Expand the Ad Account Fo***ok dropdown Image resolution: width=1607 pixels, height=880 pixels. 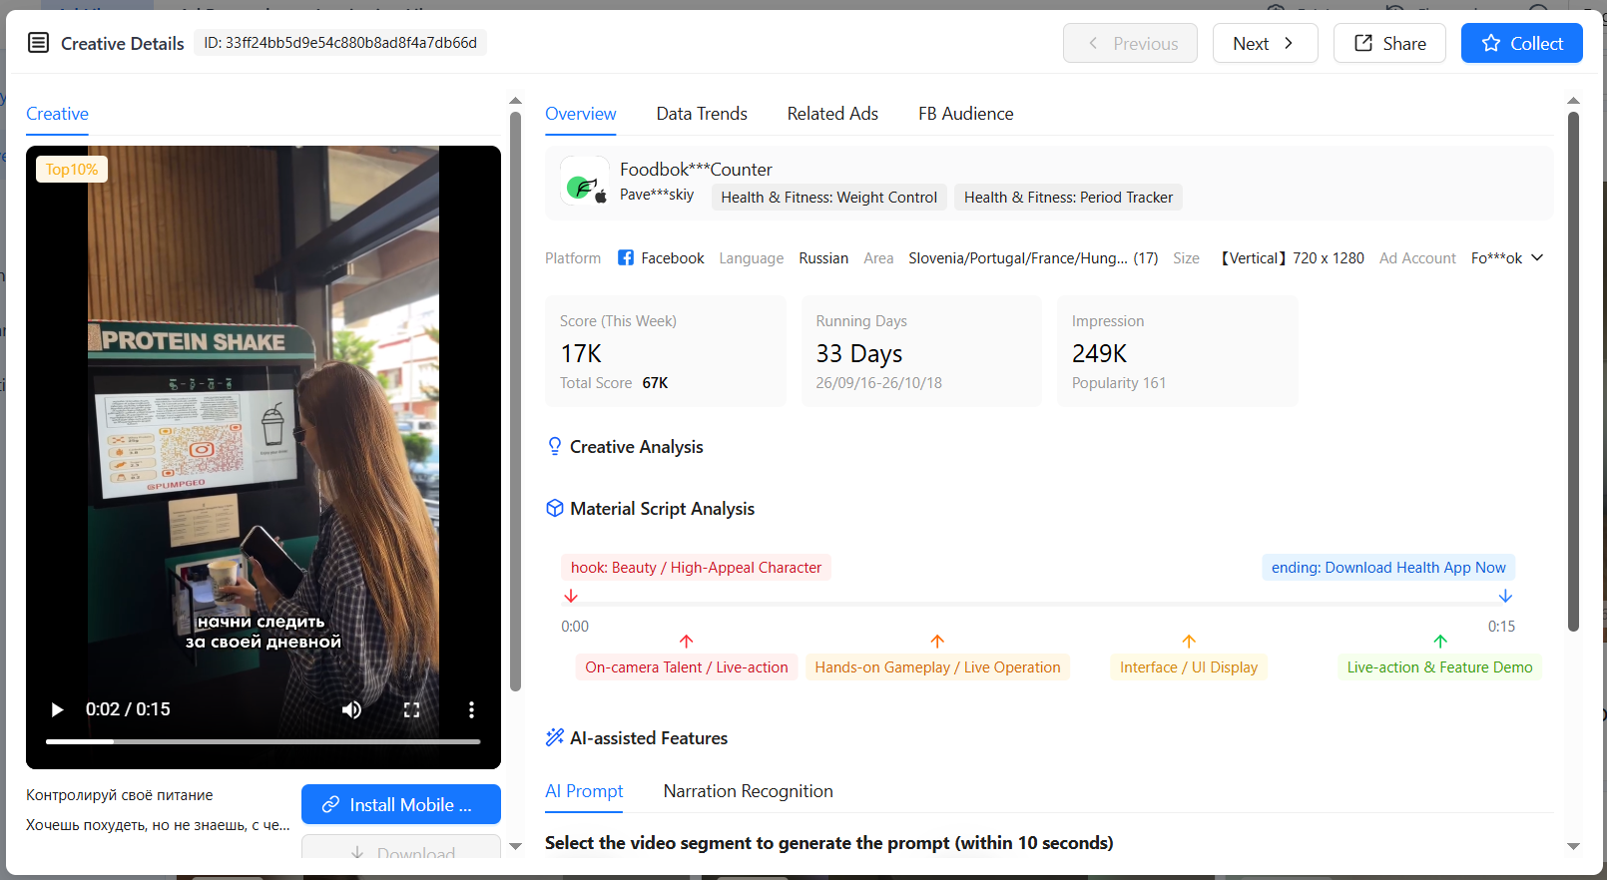[1507, 257]
